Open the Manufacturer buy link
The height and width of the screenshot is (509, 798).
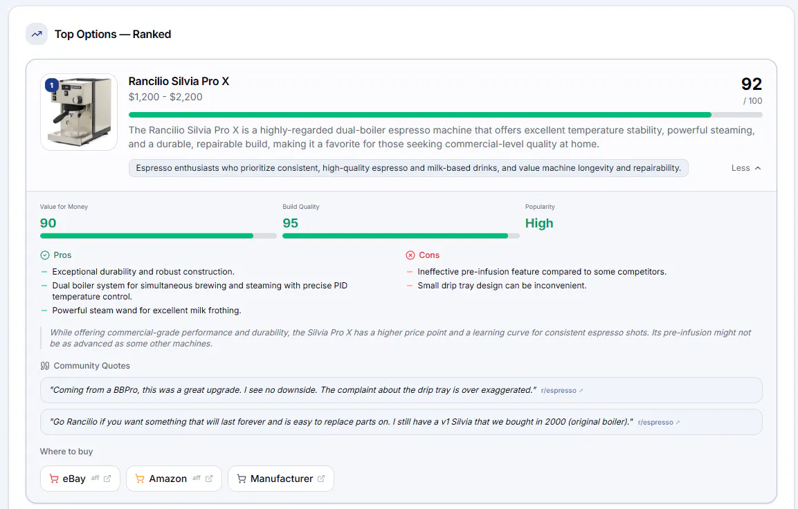coord(281,479)
